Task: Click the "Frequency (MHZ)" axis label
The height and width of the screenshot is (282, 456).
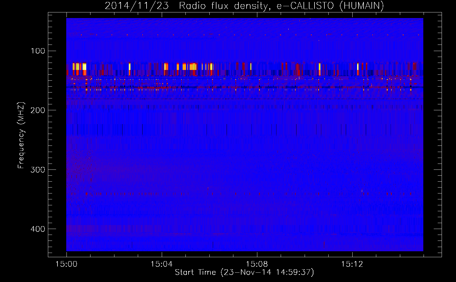Action: pos(21,135)
